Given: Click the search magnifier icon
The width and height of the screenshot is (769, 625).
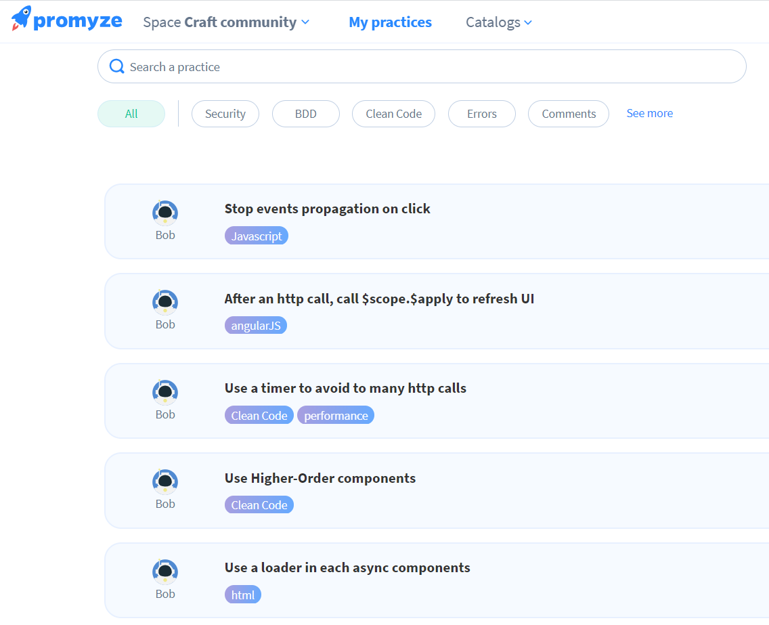Looking at the screenshot, I should (x=116, y=66).
